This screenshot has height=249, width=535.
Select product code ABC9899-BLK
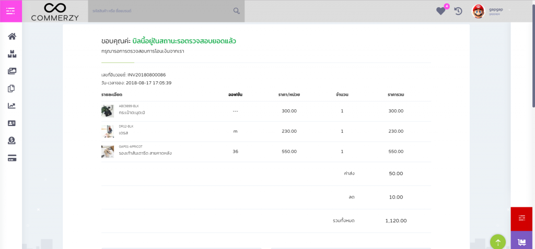tap(129, 106)
